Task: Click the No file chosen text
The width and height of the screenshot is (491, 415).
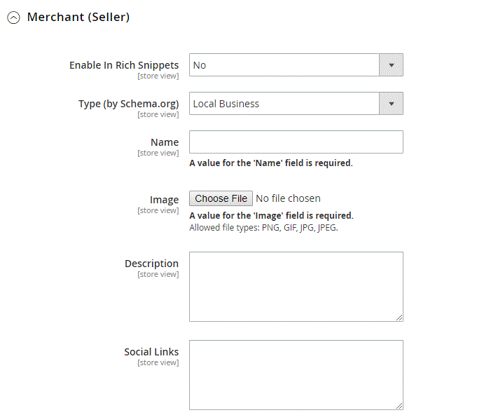Action: [288, 198]
